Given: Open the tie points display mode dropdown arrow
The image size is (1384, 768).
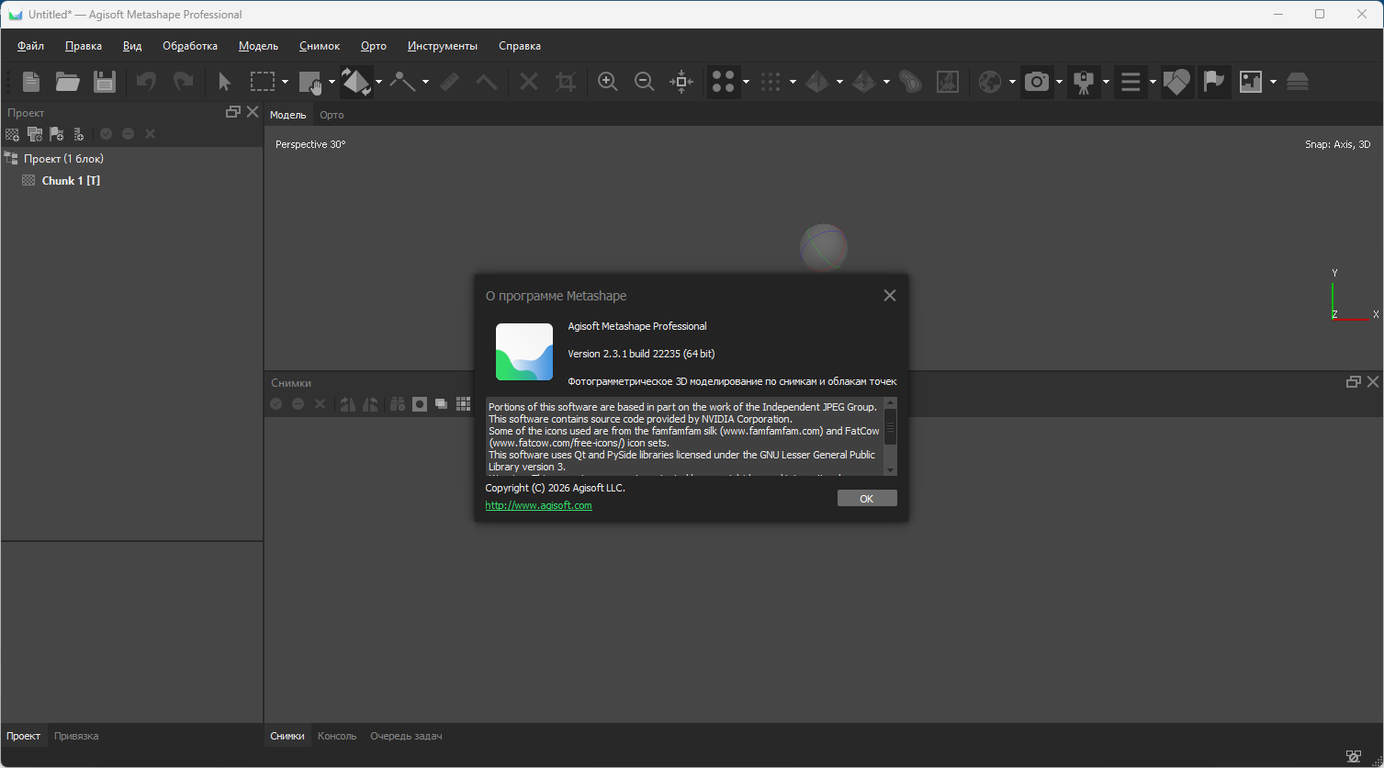Looking at the screenshot, I should tap(746, 82).
